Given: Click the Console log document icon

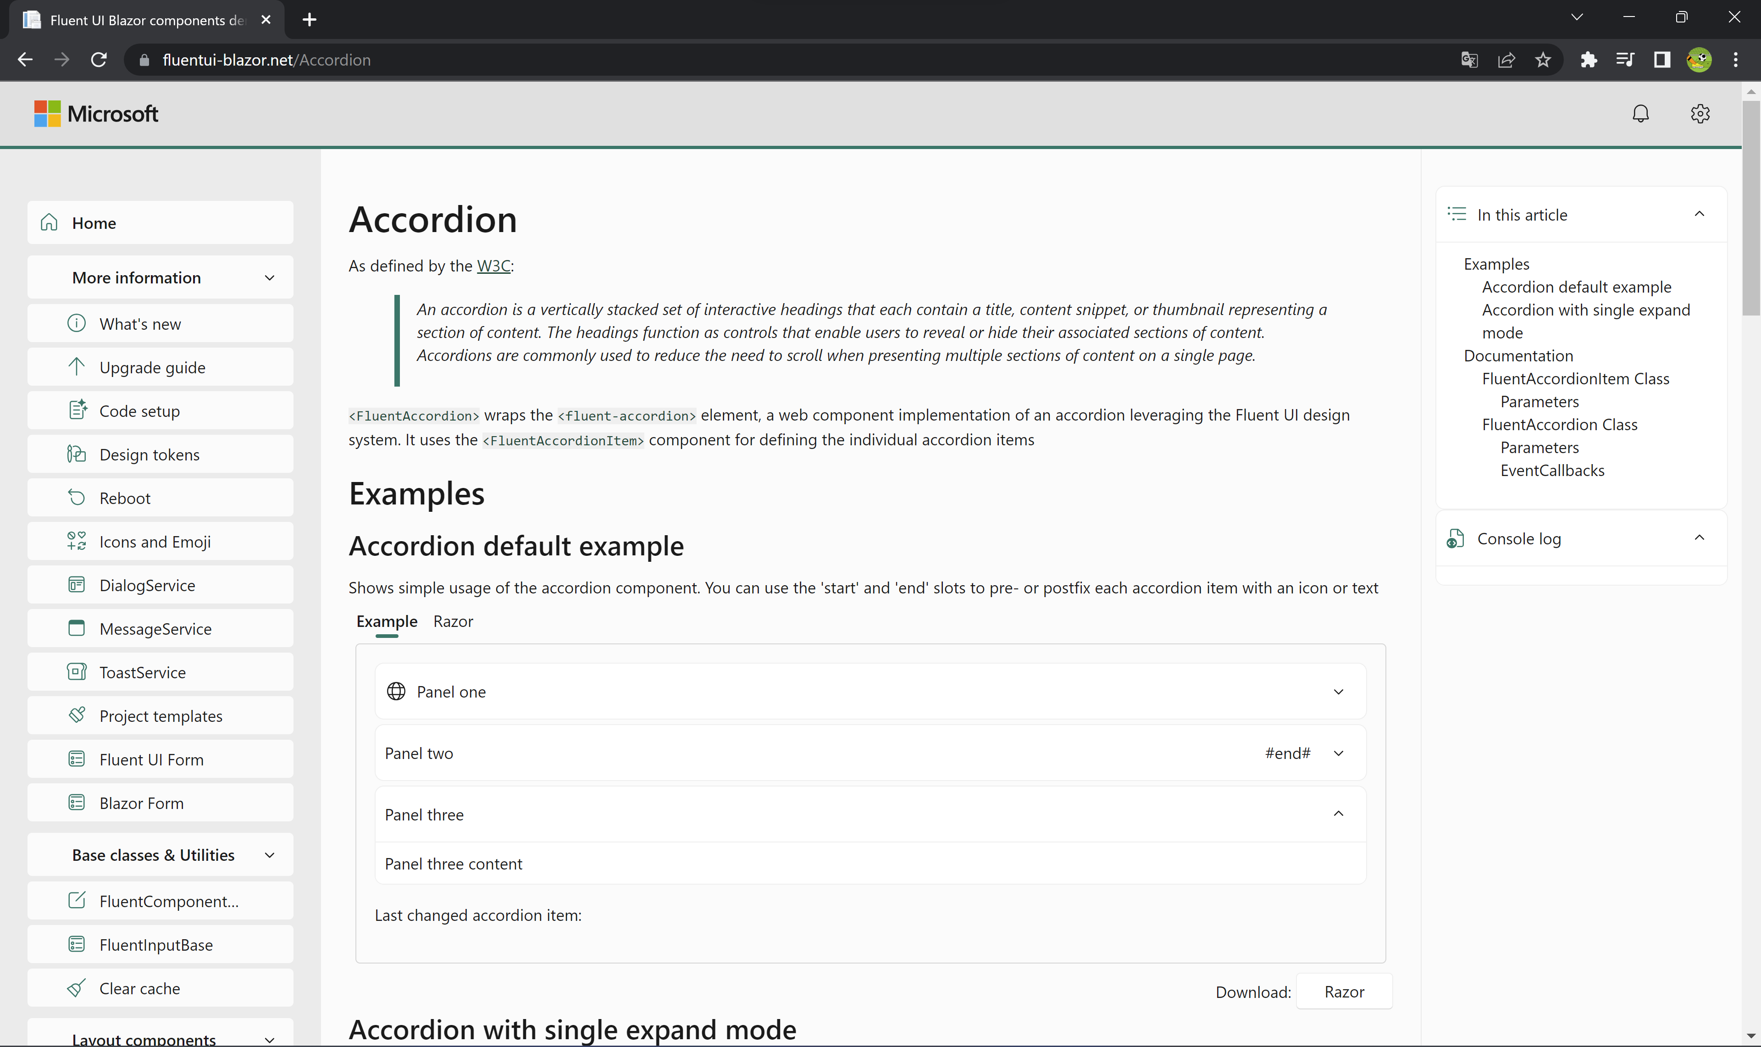Looking at the screenshot, I should (1456, 538).
